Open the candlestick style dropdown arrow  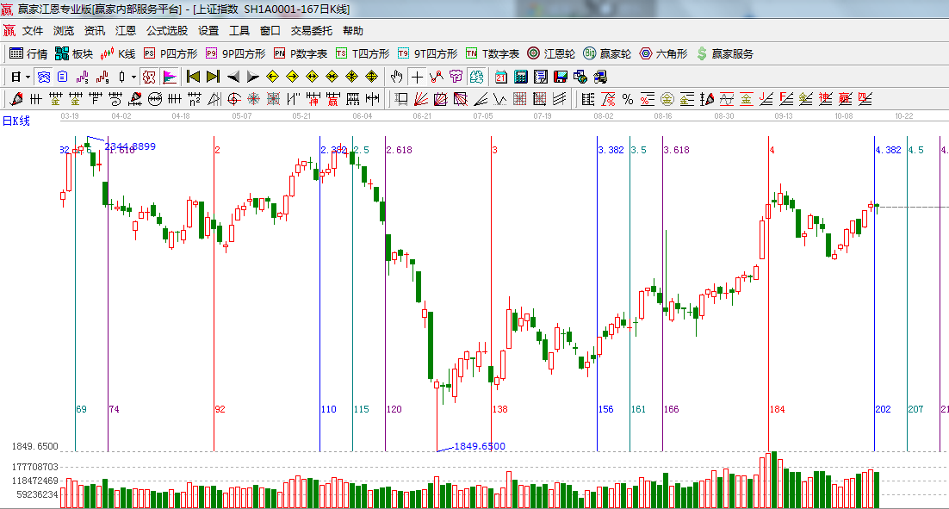133,77
